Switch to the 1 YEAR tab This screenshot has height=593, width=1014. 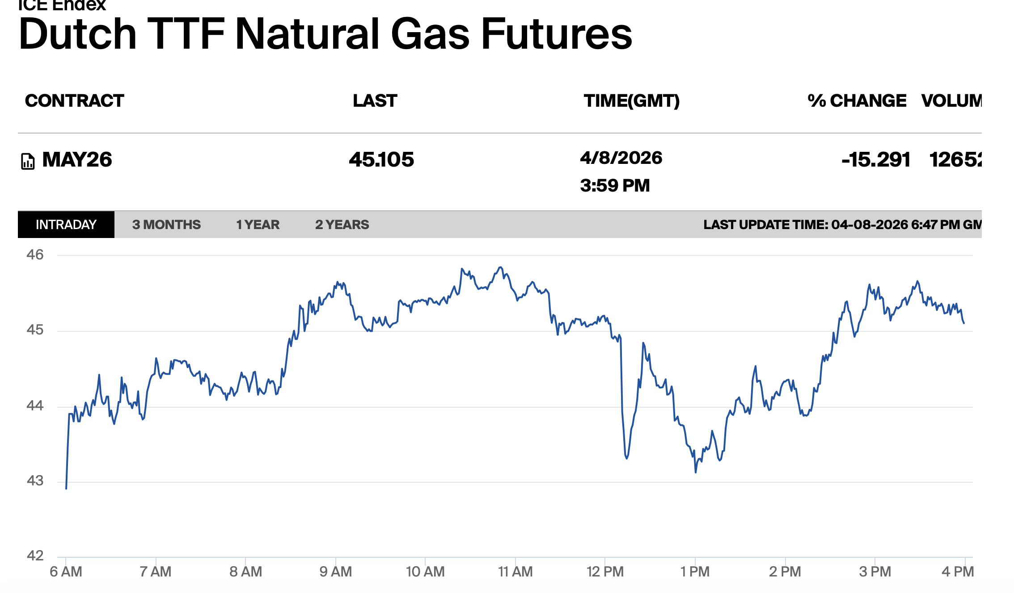coord(258,225)
